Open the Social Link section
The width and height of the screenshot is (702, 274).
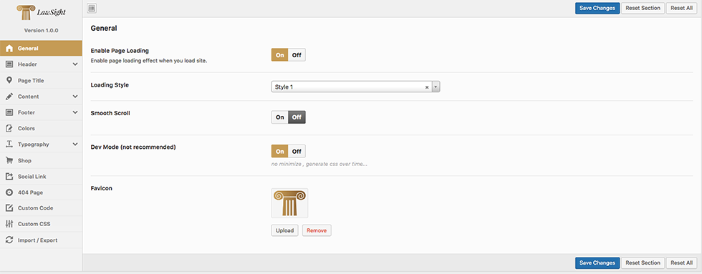[x=42, y=177]
